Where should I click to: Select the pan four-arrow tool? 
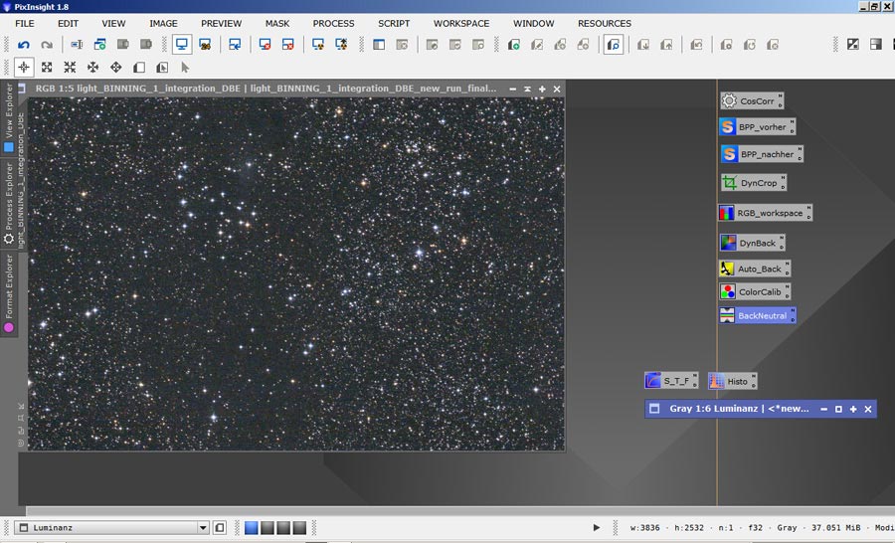tap(92, 68)
